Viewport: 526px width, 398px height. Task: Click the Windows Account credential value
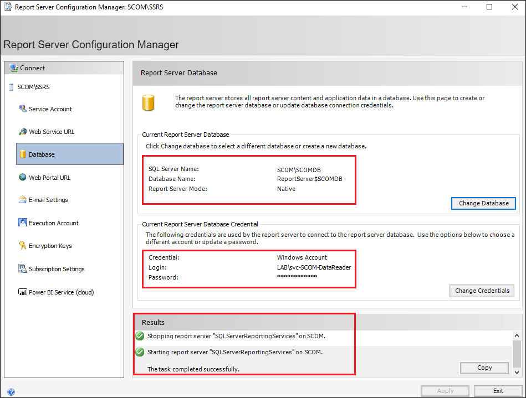click(x=302, y=257)
